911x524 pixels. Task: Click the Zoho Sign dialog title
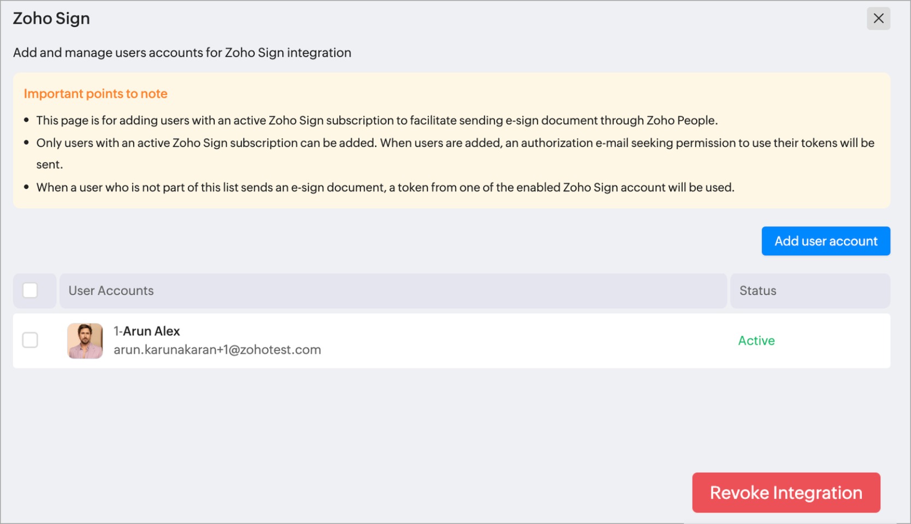point(51,19)
